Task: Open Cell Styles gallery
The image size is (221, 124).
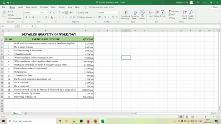Action: (x=142, y=15)
